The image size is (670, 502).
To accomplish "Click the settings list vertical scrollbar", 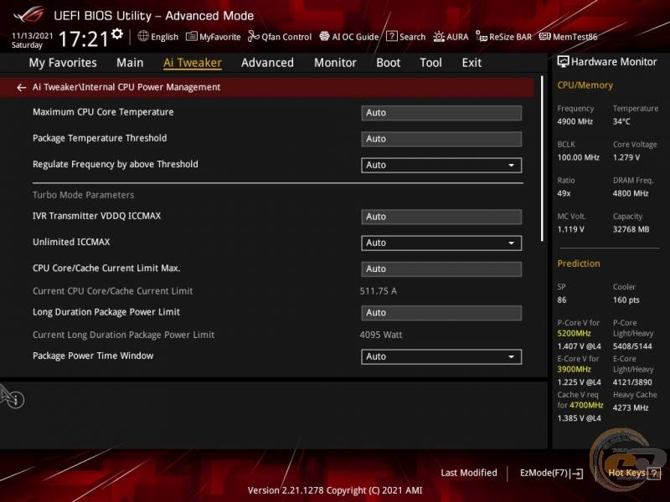I will tap(542, 159).
